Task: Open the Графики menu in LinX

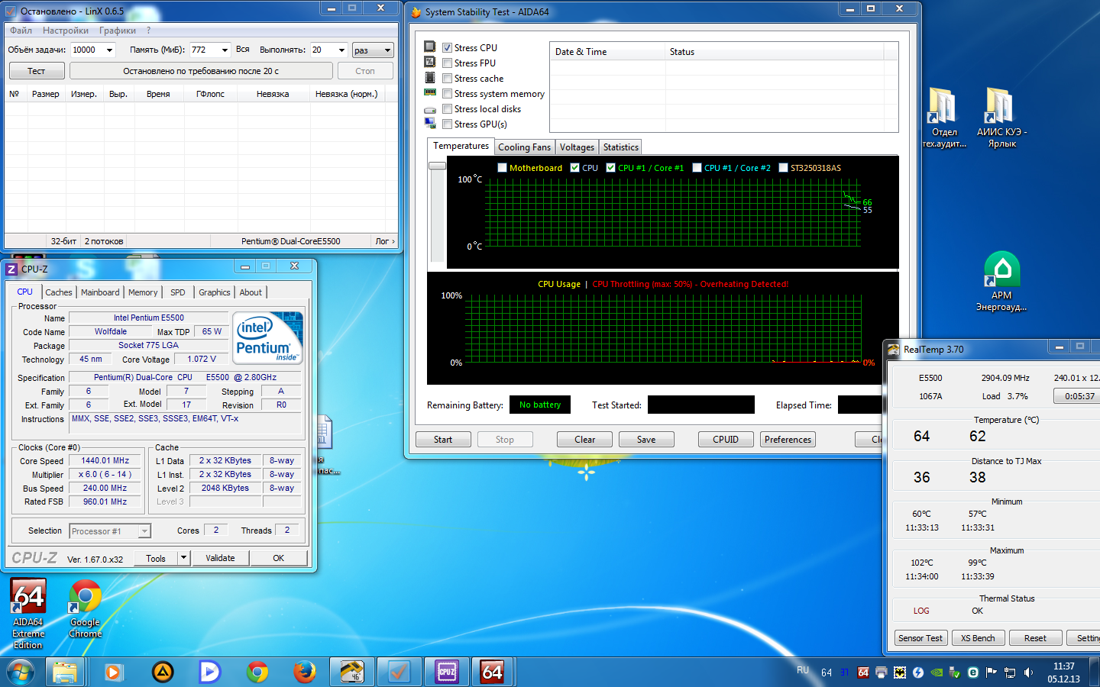Action: (x=118, y=31)
